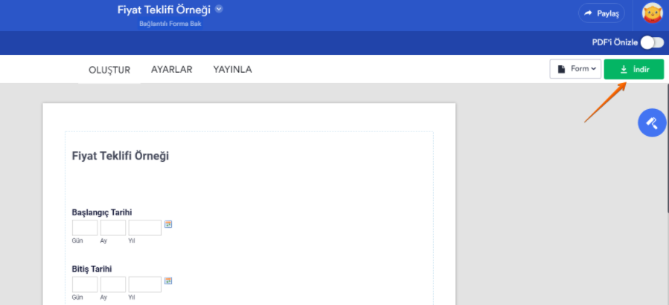This screenshot has width=669, height=305.
Task: Open calendar picker for Bitiş Tarihi
Action: pyautogui.click(x=169, y=281)
